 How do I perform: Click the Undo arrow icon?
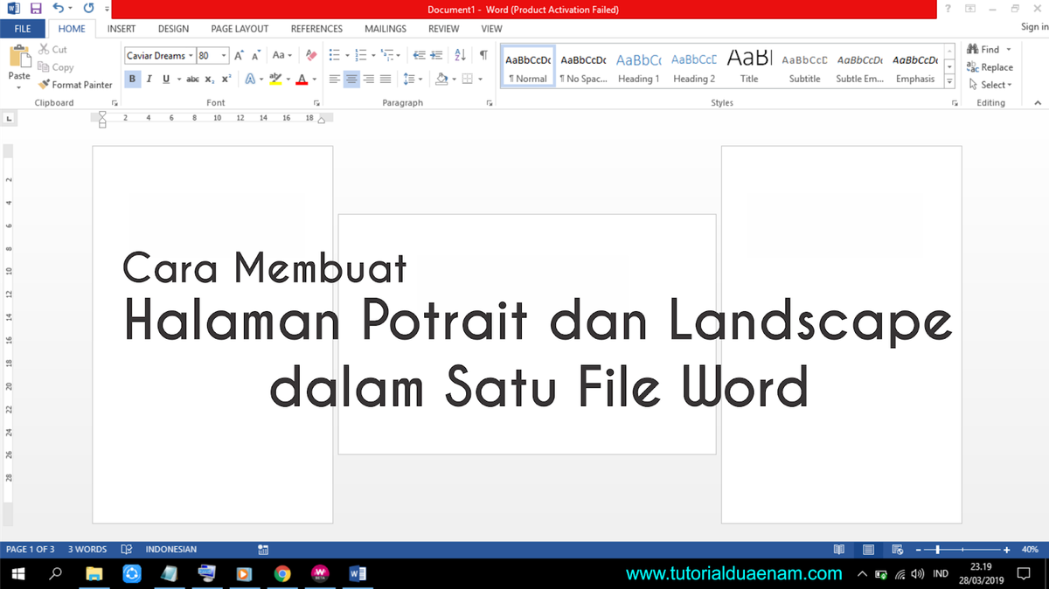tap(58, 9)
